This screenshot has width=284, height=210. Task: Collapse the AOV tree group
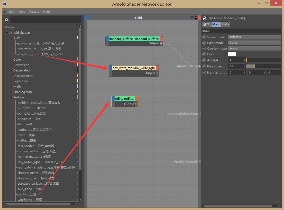11,38
